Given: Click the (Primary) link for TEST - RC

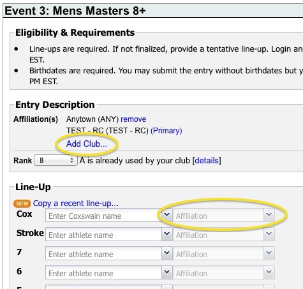Looking at the screenshot, I should point(166,131).
